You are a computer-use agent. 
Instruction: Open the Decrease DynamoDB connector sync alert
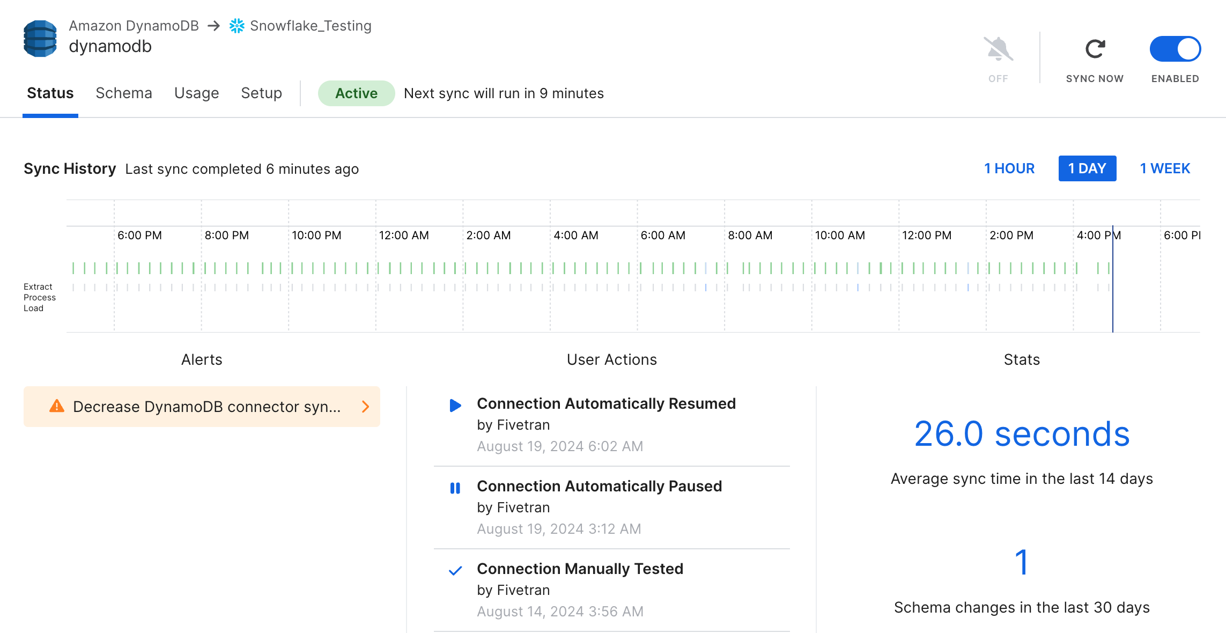pos(202,407)
